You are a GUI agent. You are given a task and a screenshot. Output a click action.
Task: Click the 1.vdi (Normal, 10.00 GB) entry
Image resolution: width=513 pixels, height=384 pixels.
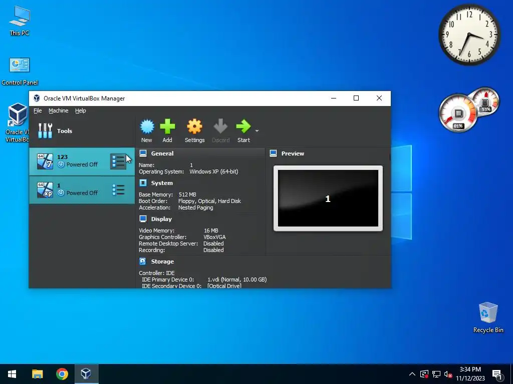click(237, 279)
